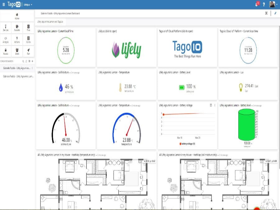Edit the dashboard with the pencil icon
280x210 pixels.
(x=275, y=13)
